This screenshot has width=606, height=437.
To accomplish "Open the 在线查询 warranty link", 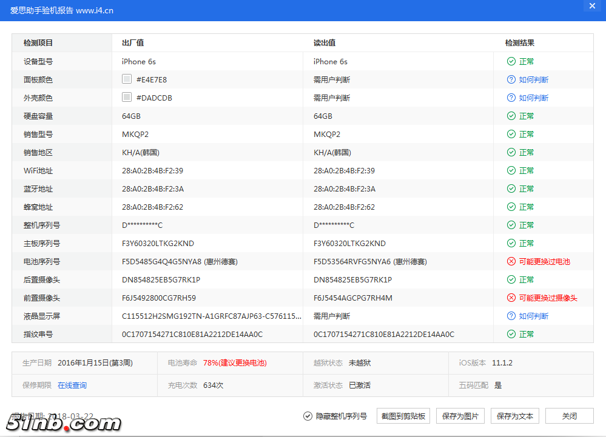I will (72, 385).
